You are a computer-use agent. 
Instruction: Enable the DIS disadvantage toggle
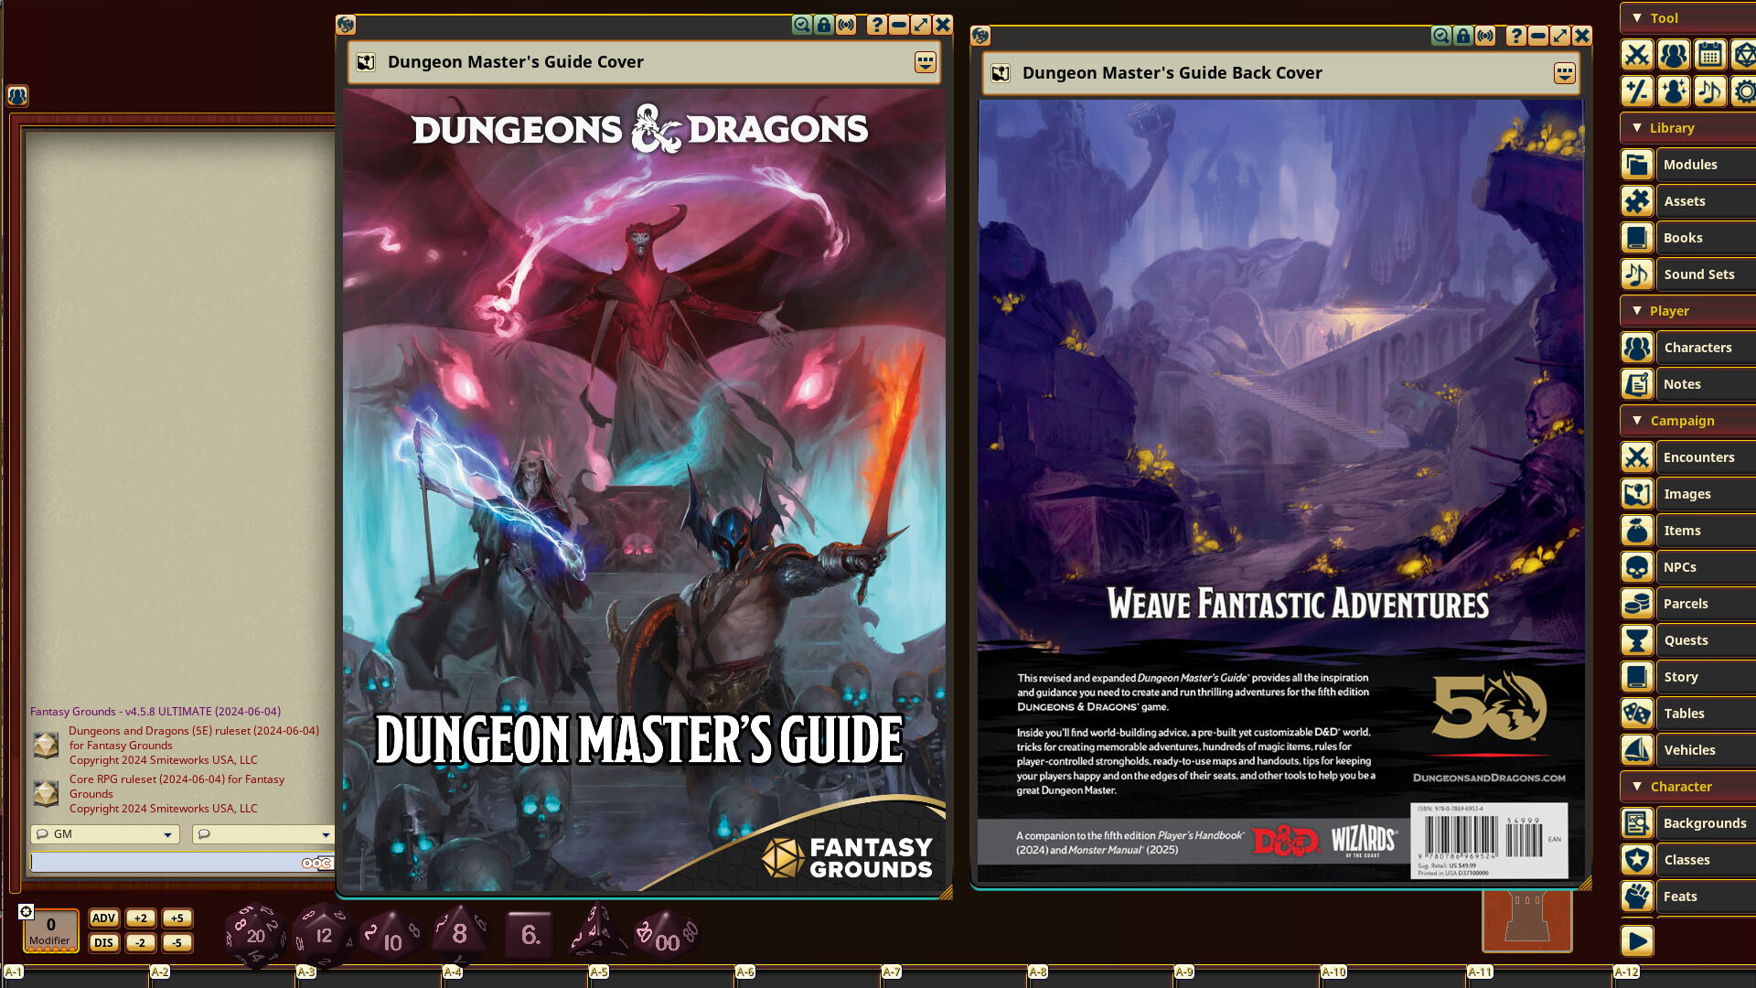(103, 942)
